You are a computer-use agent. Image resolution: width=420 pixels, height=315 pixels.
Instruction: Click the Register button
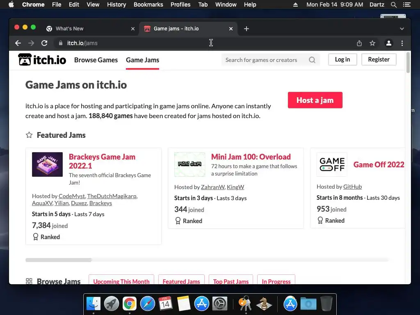379,59
